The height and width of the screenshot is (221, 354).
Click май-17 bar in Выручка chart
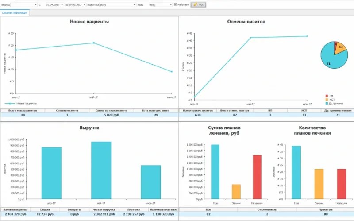(101, 171)
